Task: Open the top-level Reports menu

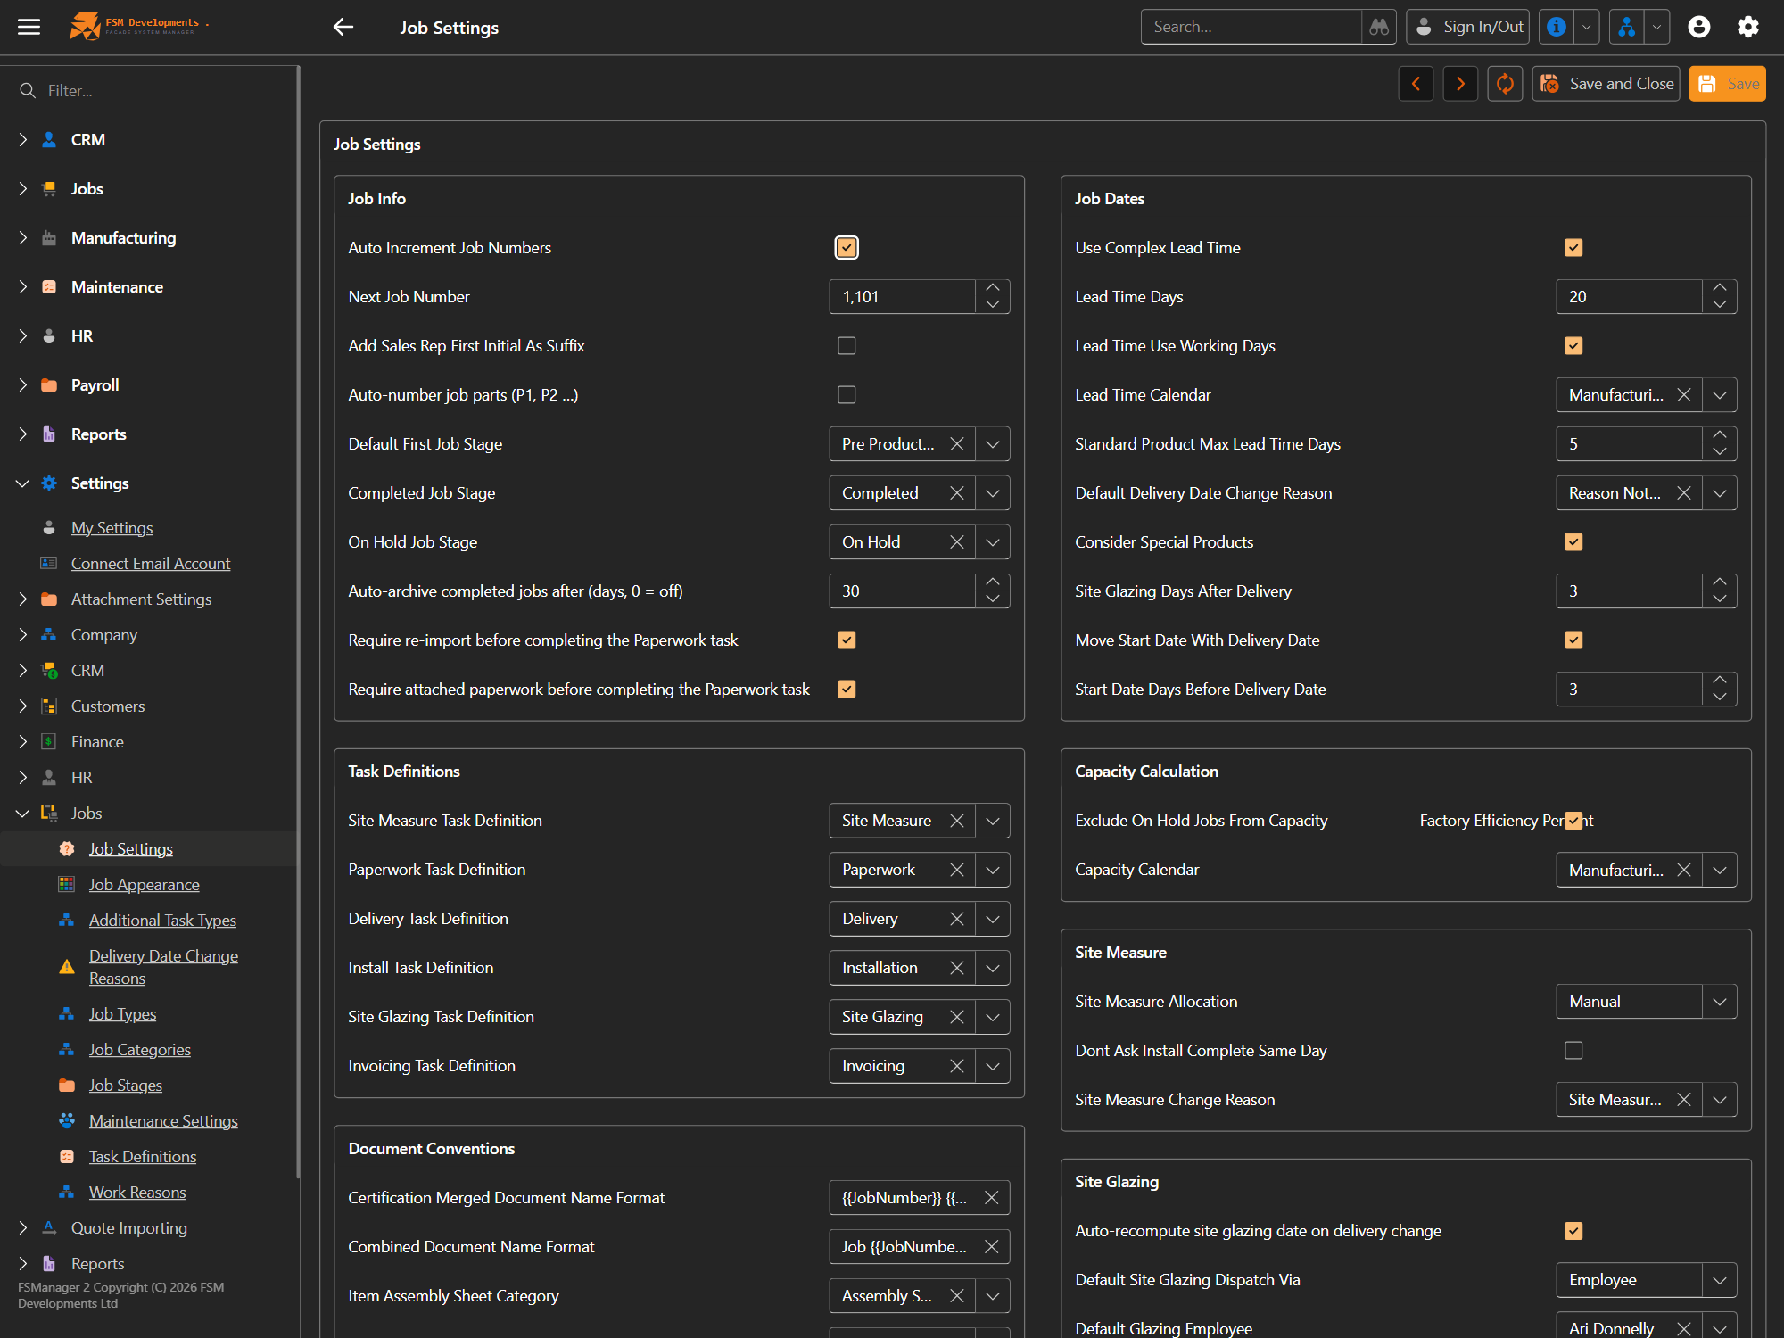Action: 98,434
